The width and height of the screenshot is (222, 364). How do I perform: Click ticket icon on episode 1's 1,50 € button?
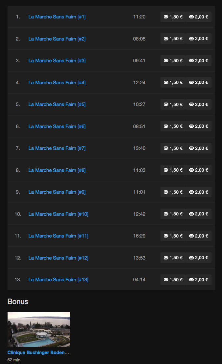(166, 17)
